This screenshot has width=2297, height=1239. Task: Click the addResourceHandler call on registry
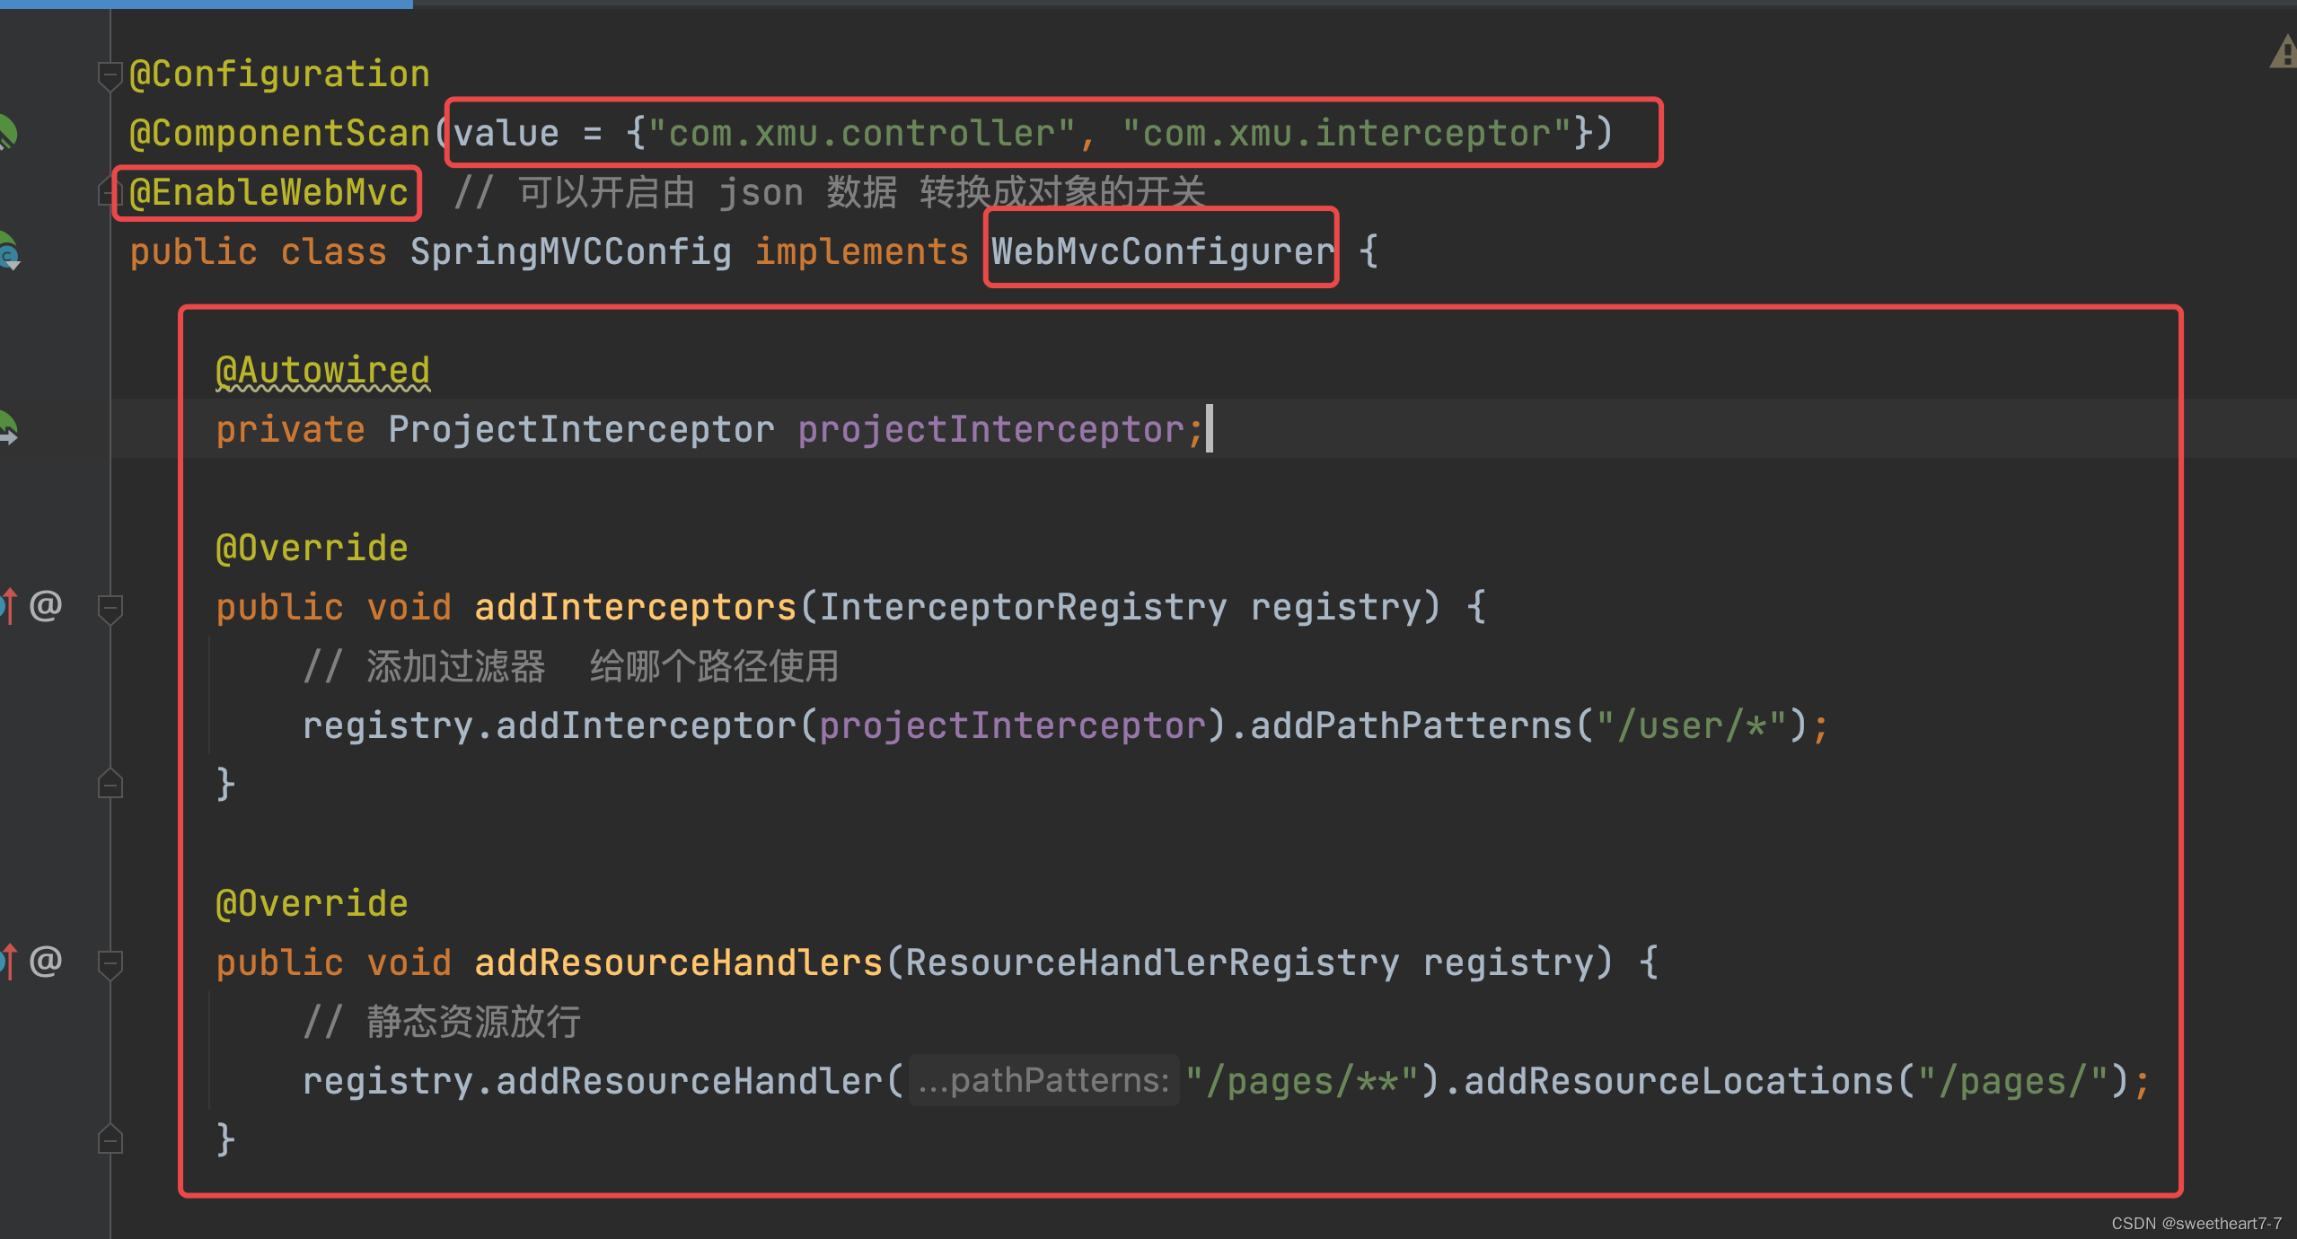690,1081
